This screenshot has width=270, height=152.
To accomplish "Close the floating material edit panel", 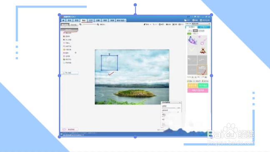I will click(x=180, y=102).
